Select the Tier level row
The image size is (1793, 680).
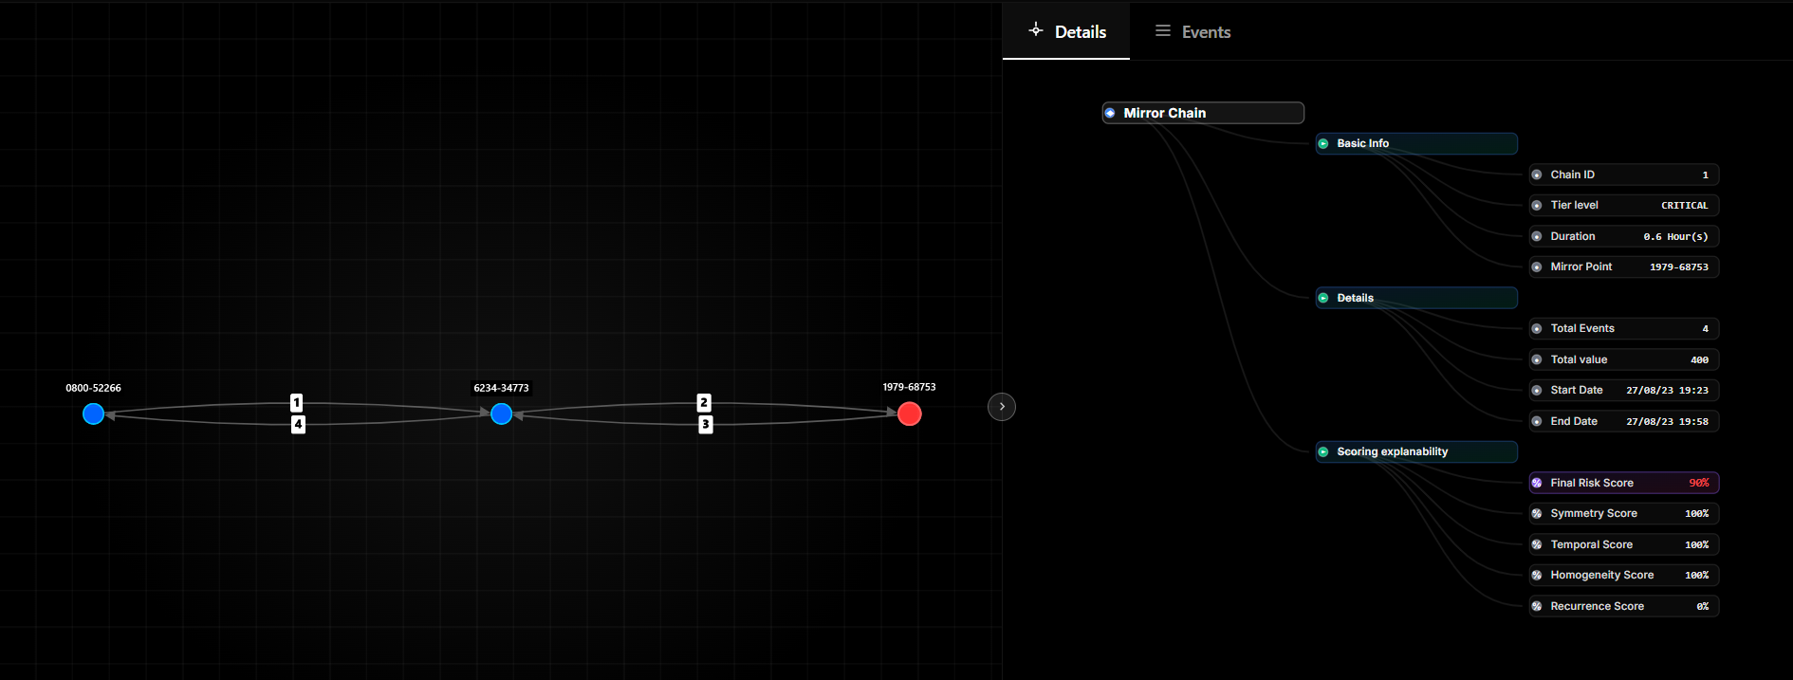click(x=1624, y=205)
